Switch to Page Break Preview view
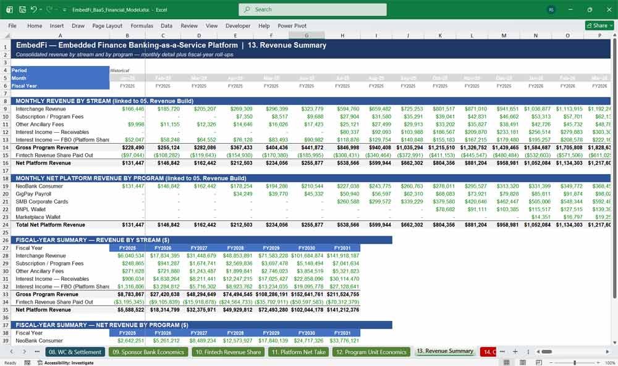This screenshot has width=618, height=366. (x=538, y=362)
